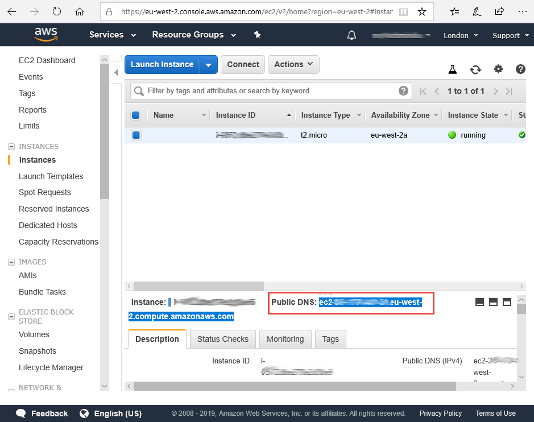Image resolution: width=534 pixels, height=422 pixels.
Task: Refresh the browser page
Action: tap(56, 12)
